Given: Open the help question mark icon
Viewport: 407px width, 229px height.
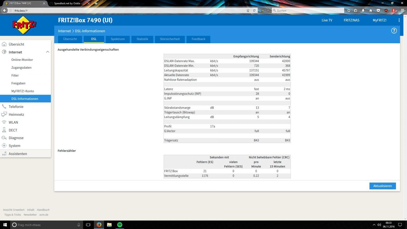Looking at the screenshot, I should tap(394, 31).
